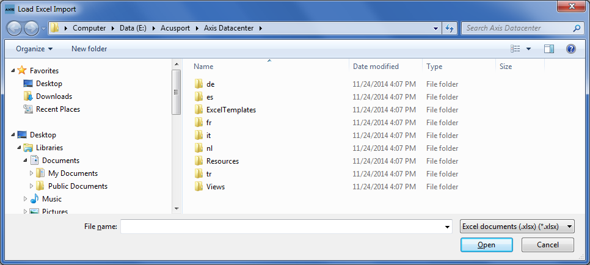The image size is (590, 265).
Task: Click the Help question mark icon
Action: click(x=571, y=49)
